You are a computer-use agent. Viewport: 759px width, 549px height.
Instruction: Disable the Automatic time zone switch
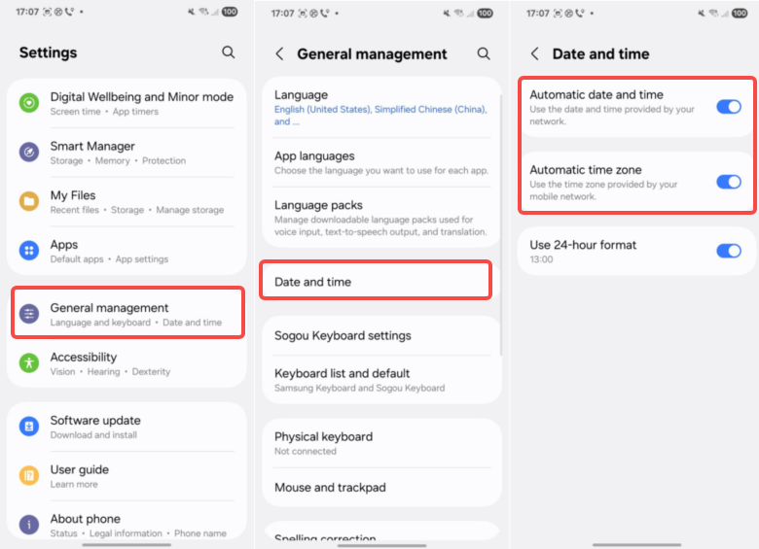coord(729,183)
